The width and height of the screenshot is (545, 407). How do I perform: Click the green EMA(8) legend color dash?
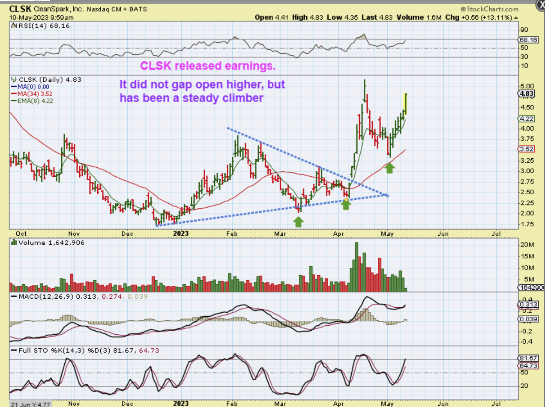(13, 101)
